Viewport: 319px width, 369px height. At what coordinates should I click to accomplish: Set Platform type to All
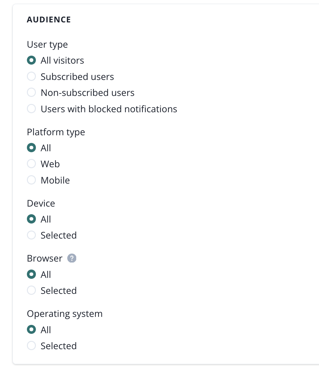click(x=31, y=148)
